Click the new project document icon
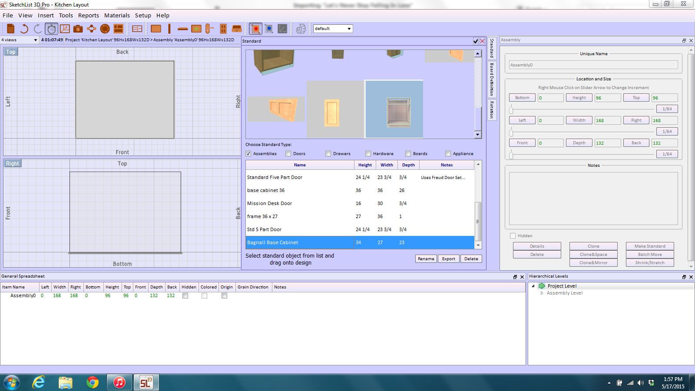The height and width of the screenshot is (391, 695). tap(11, 29)
